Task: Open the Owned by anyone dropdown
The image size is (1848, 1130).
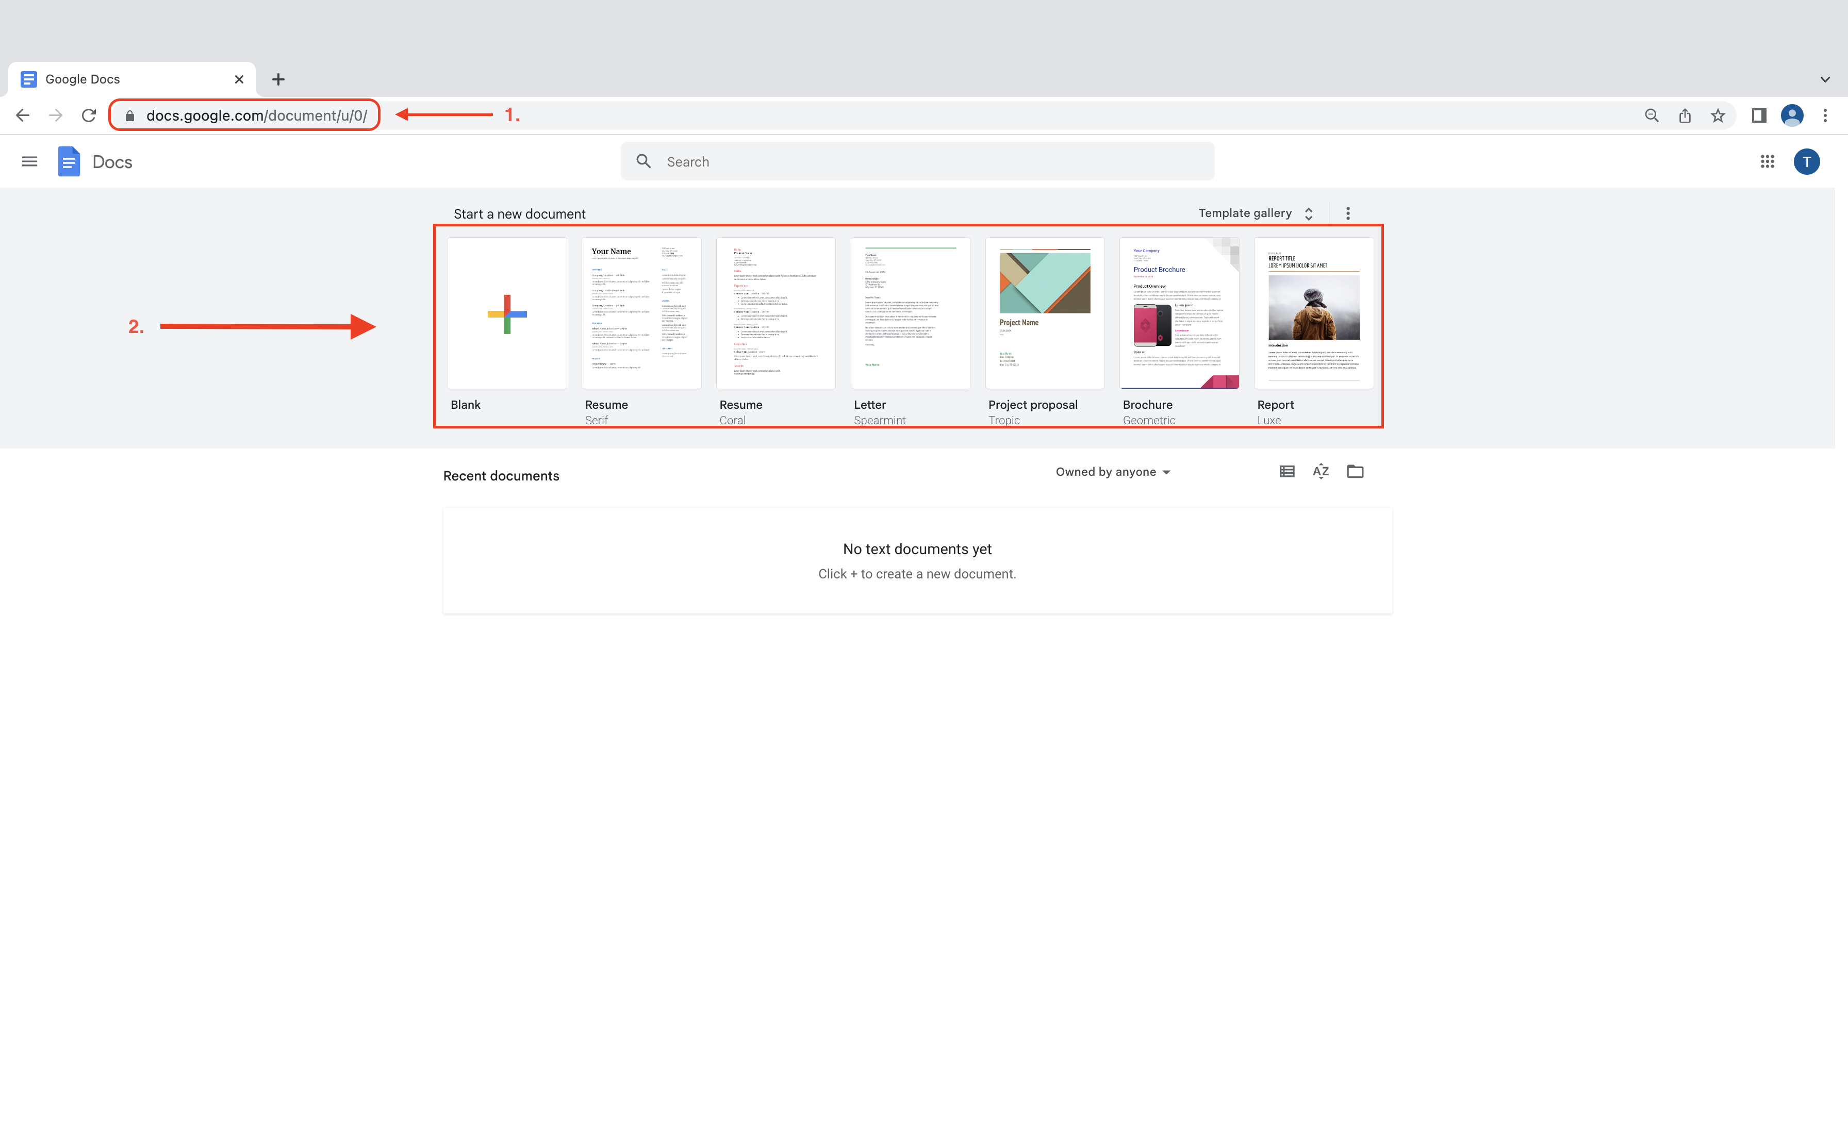Action: point(1112,472)
